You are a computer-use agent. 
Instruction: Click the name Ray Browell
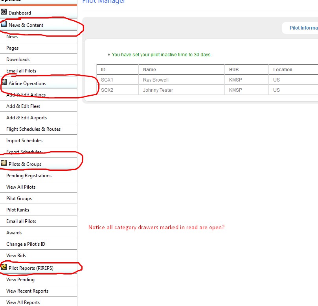[156, 80]
